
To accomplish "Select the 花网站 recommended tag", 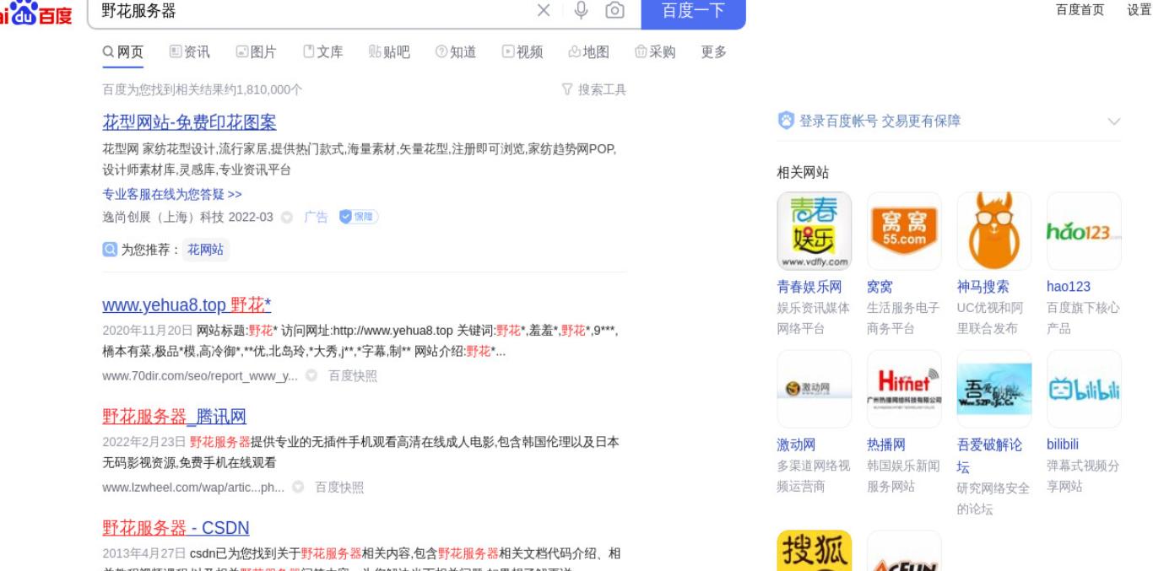I will 206,250.
